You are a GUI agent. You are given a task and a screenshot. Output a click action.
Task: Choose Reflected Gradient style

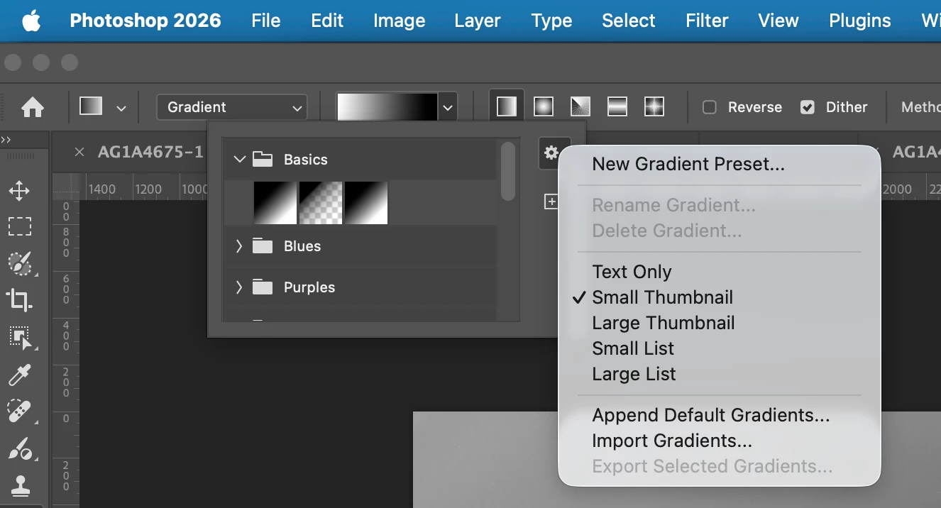tap(617, 107)
